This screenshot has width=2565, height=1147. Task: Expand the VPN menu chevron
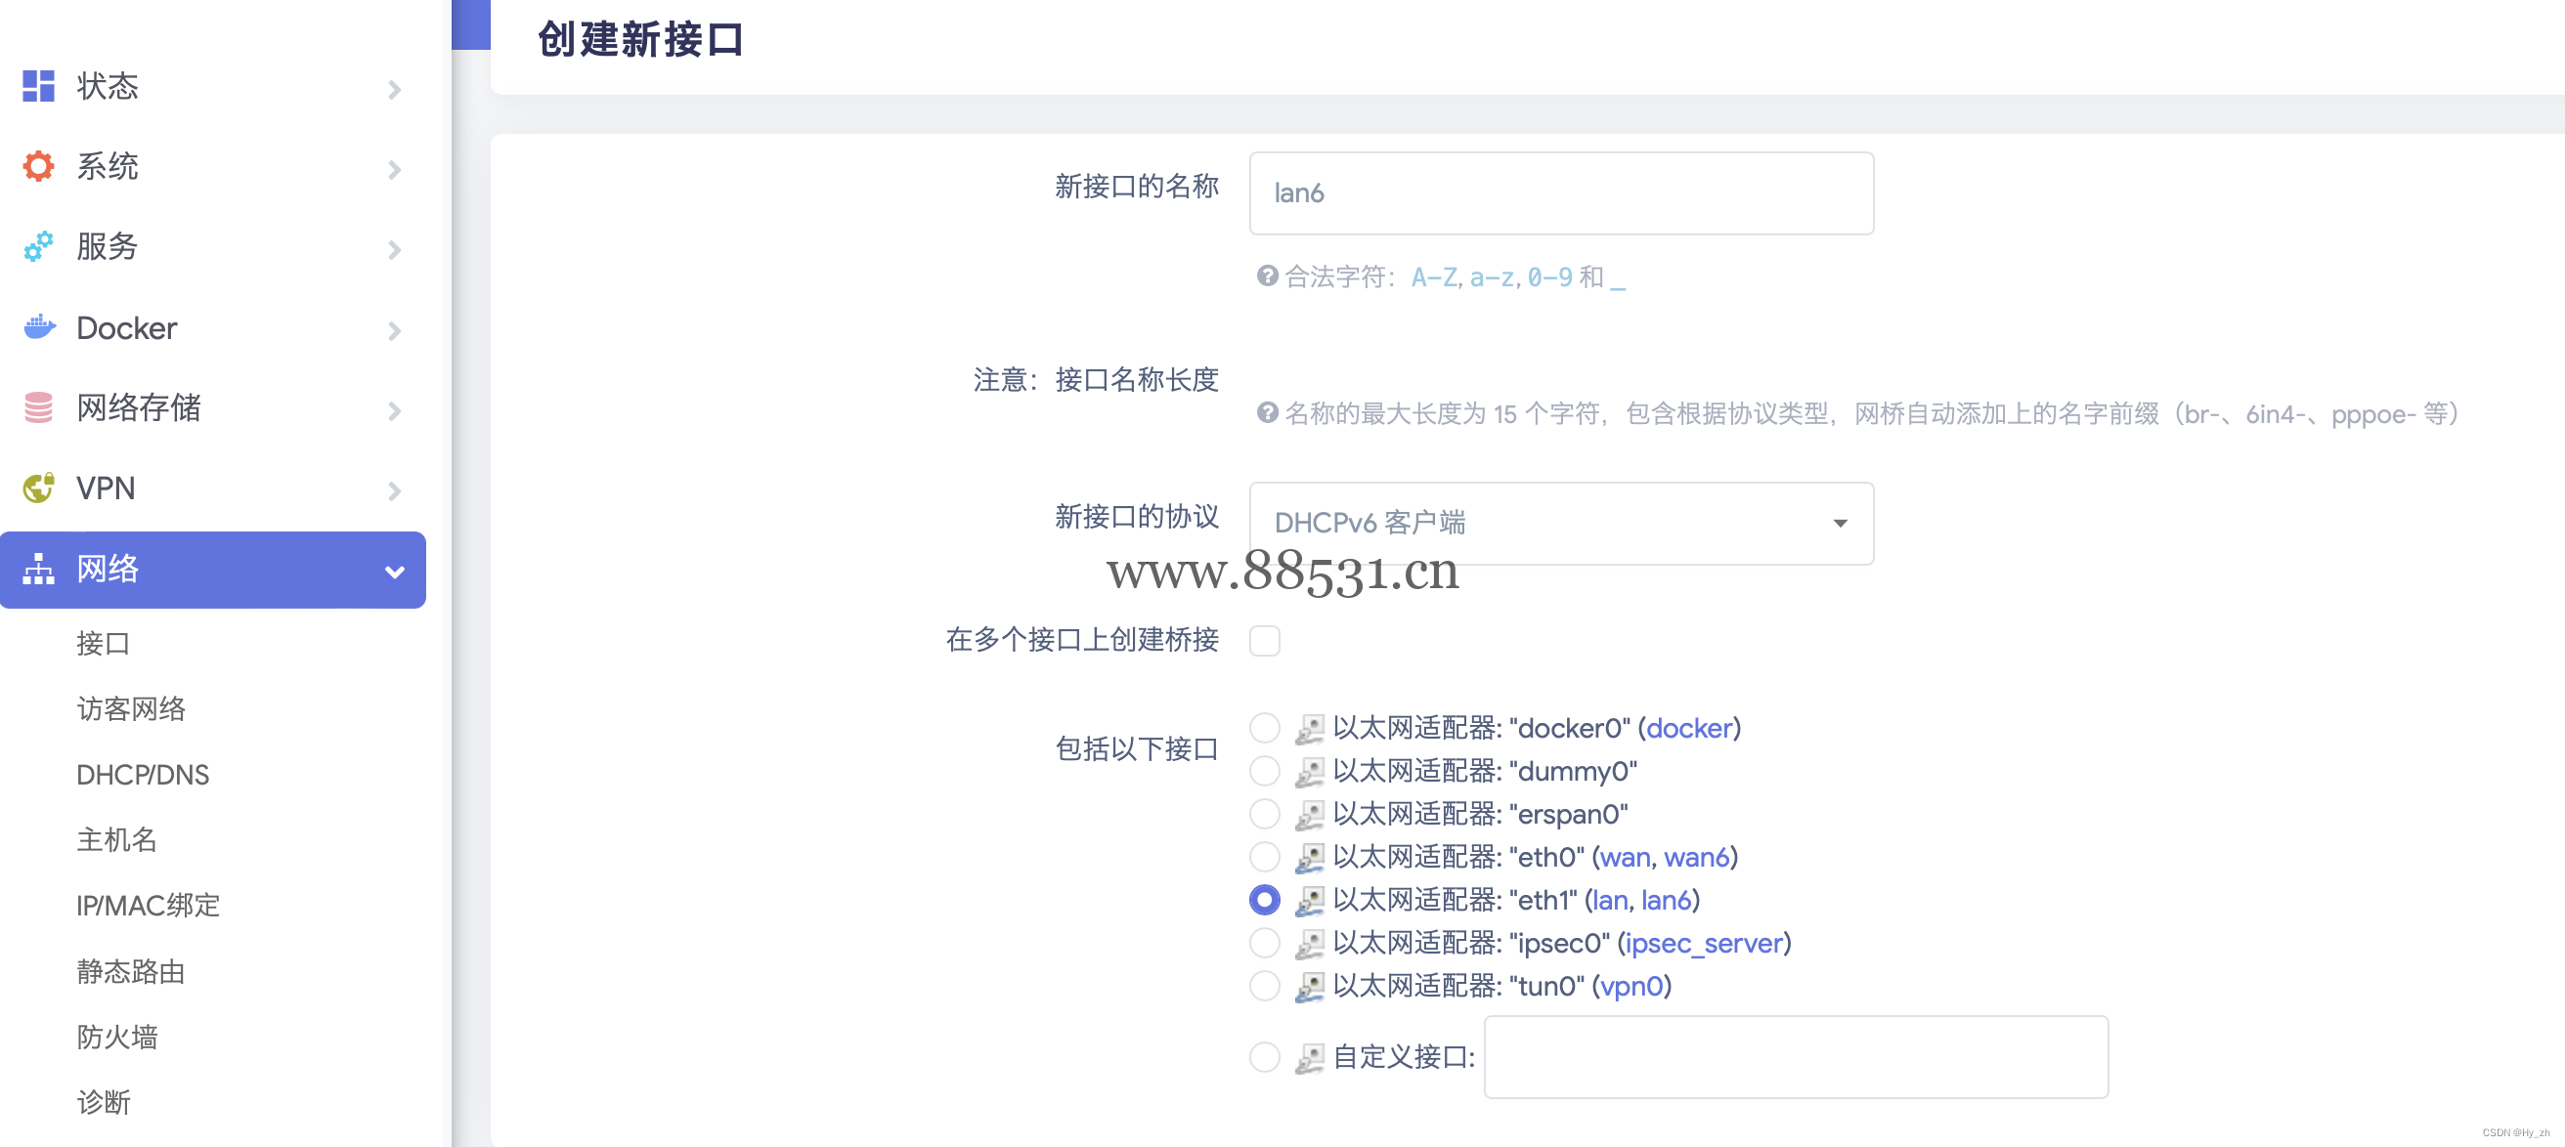tap(394, 490)
